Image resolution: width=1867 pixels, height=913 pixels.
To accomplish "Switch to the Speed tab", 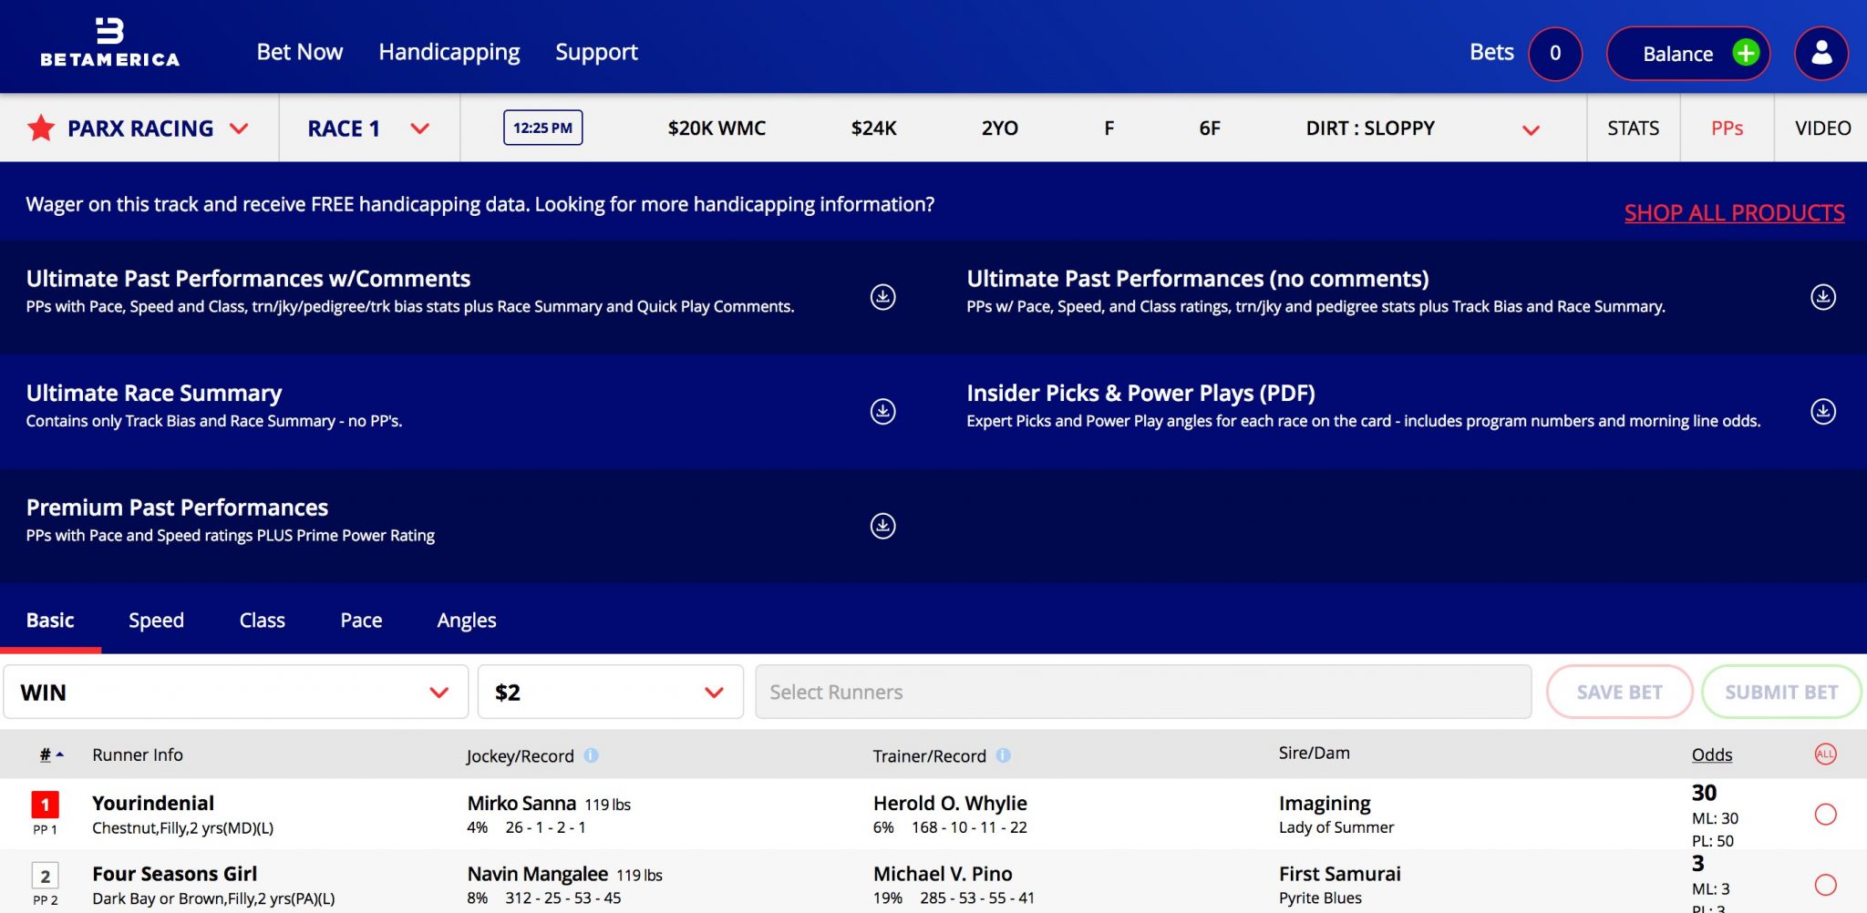I will click(x=156, y=621).
